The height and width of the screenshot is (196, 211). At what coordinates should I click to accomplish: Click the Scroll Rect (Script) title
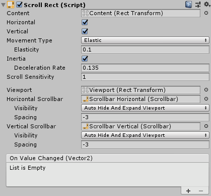pyautogui.click(x=54, y=5)
